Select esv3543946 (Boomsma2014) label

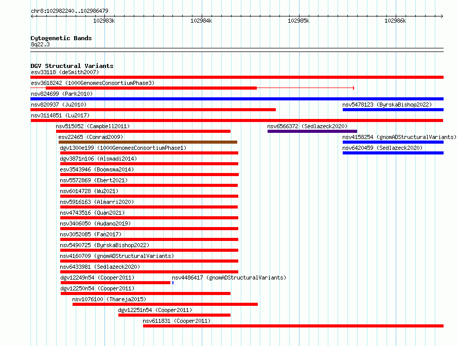pos(97,169)
